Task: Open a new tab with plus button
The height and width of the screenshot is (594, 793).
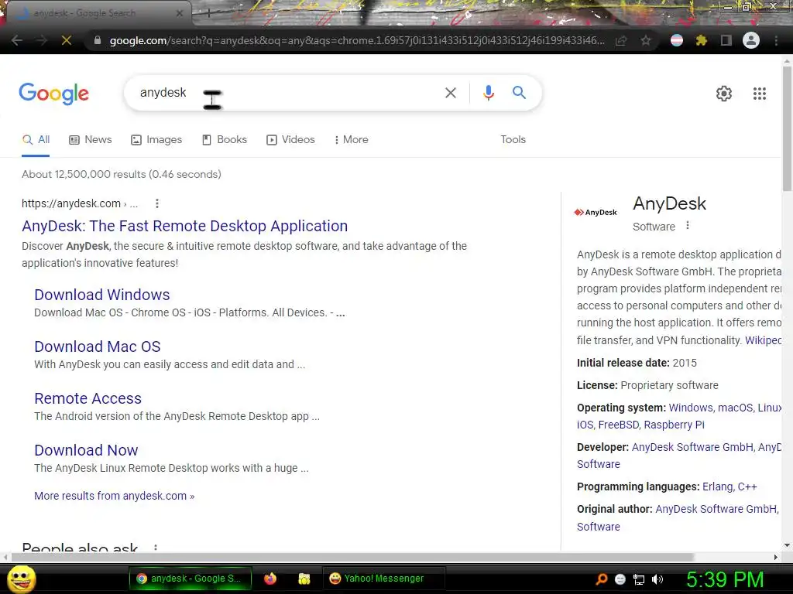Action: pyautogui.click(x=209, y=14)
